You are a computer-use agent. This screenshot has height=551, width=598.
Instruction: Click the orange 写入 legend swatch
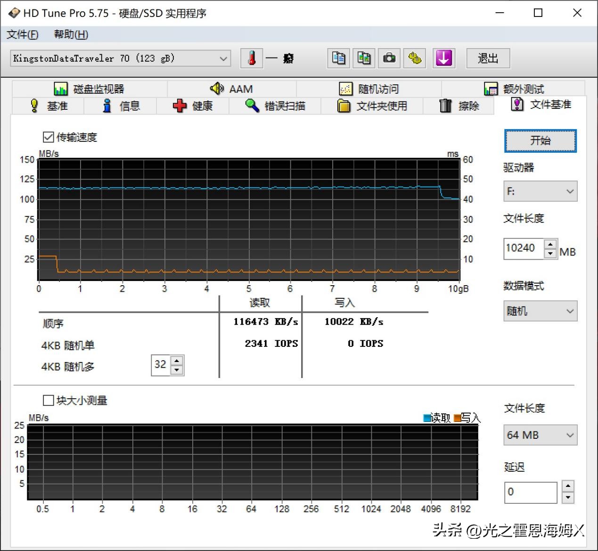tap(457, 418)
